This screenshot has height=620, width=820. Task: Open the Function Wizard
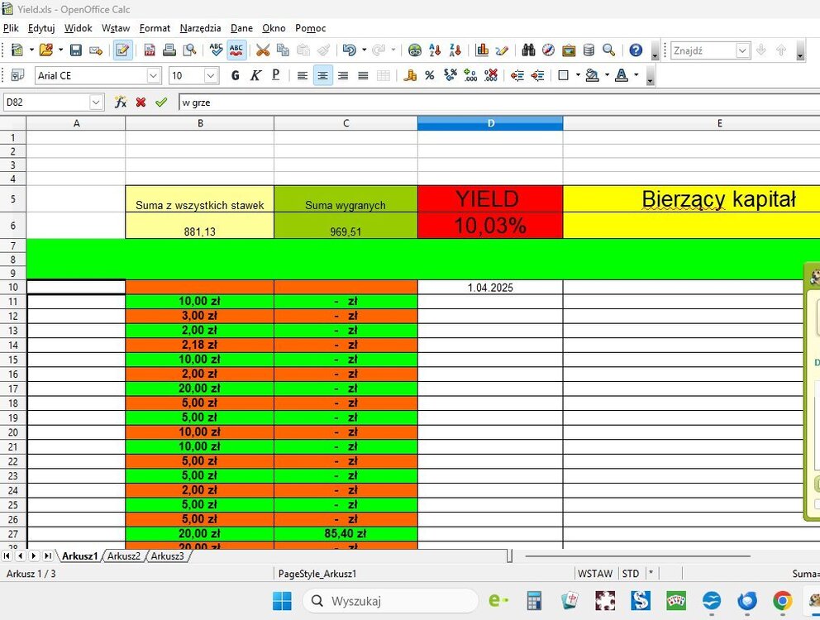point(121,102)
